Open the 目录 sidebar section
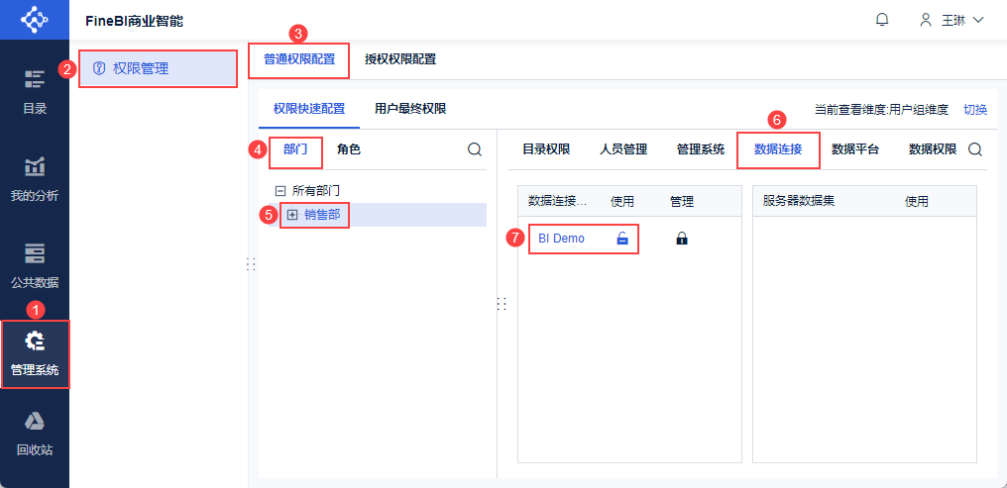1007x488 pixels. point(35,91)
